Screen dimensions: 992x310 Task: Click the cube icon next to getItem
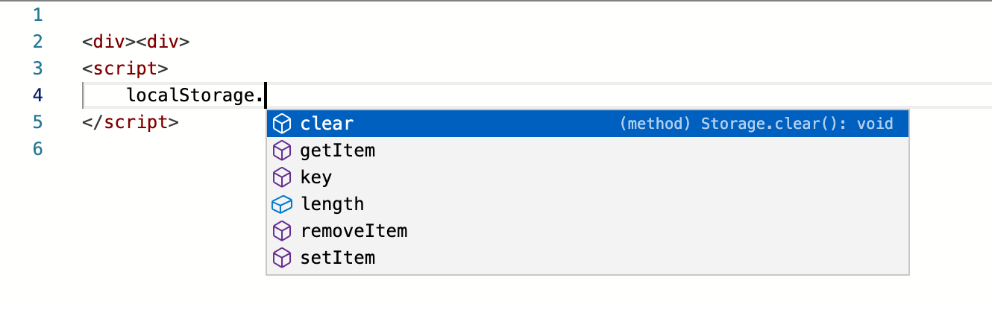[282, 151]
